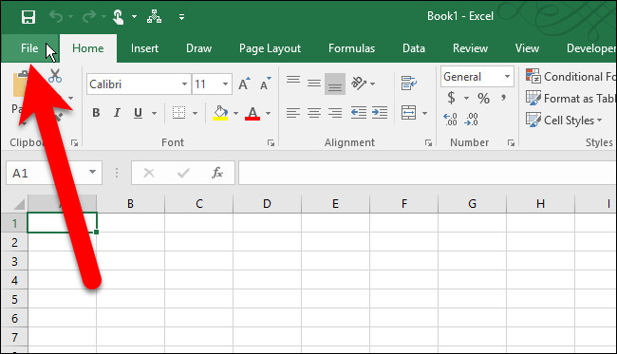
Task: Click the Cut scissors icon
Action: (55, 76)
